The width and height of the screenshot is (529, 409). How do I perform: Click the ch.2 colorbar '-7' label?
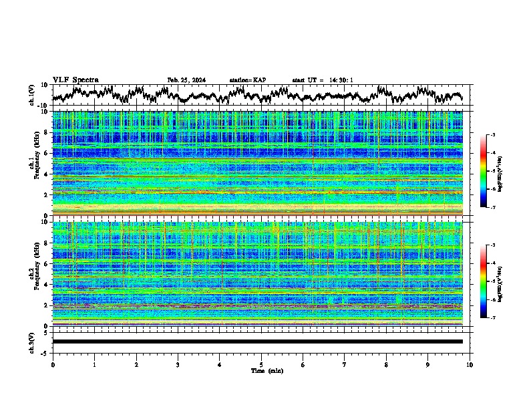pos(492,317)
